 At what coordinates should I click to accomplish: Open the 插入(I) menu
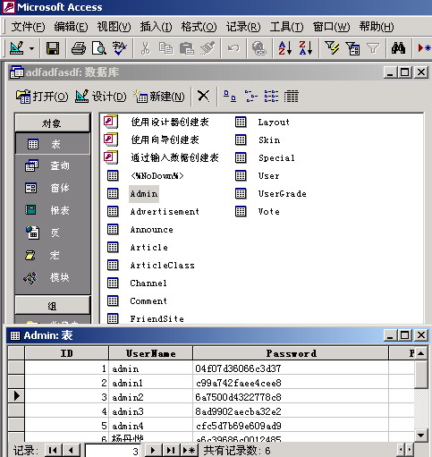pos(156,27)
